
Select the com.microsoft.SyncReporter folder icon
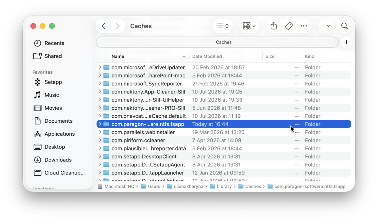pyautogui.click(x=106, y=84)
